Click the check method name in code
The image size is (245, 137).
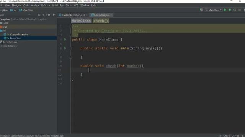click(x=111, y=66)
